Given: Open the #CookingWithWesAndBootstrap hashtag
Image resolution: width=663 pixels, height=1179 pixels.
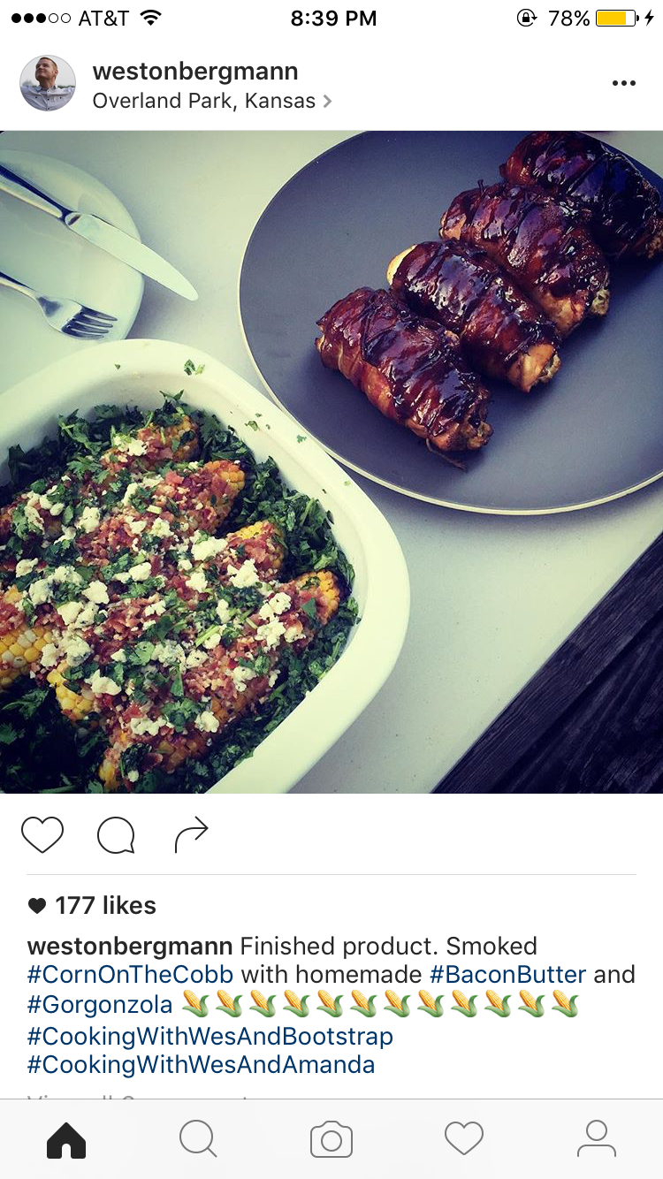Looking at the screenshot, I should click(x=210, y=1035).
